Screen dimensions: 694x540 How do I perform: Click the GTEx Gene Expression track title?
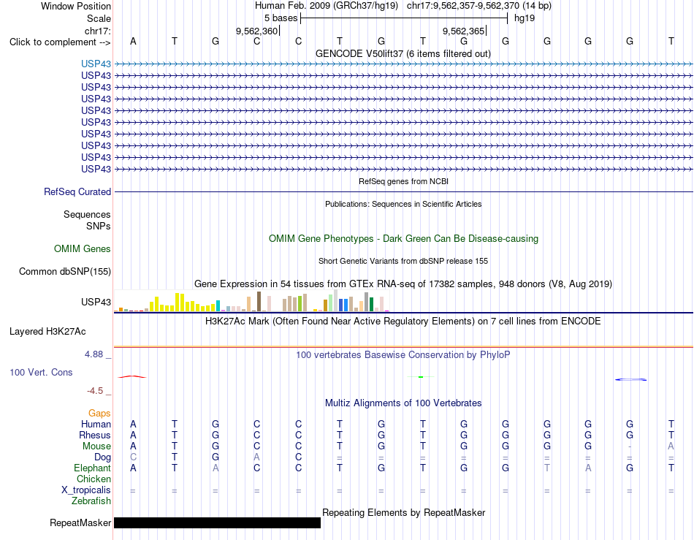[403, 284]
